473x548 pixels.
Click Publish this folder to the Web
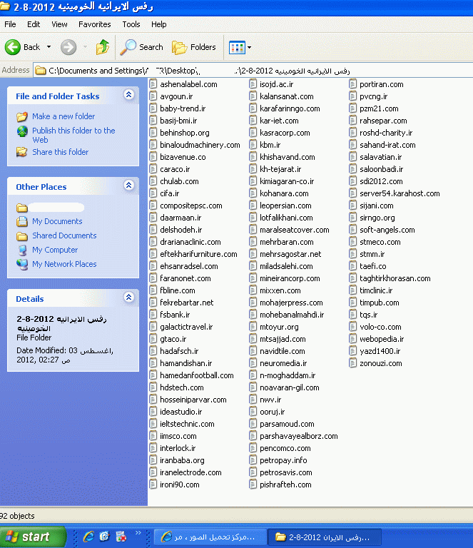(x=73, y=135)
